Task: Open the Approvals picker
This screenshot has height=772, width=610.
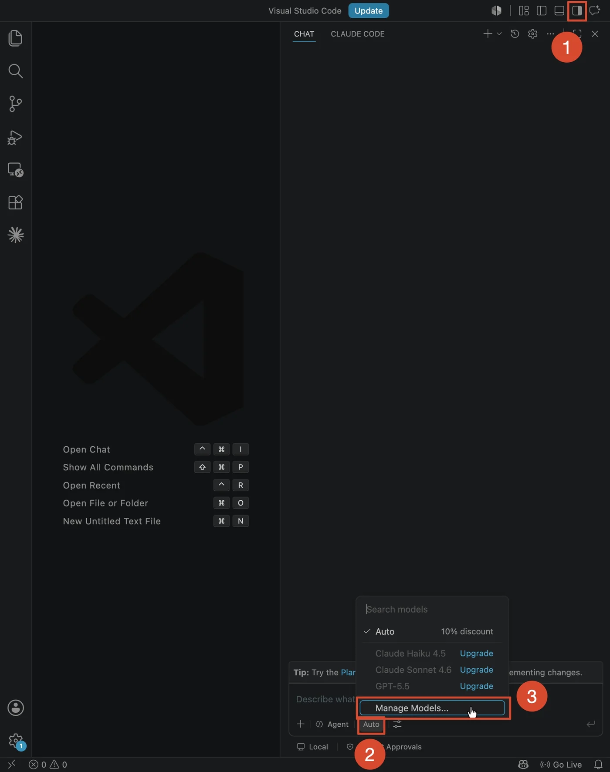Action: click(x=384, y=747)
